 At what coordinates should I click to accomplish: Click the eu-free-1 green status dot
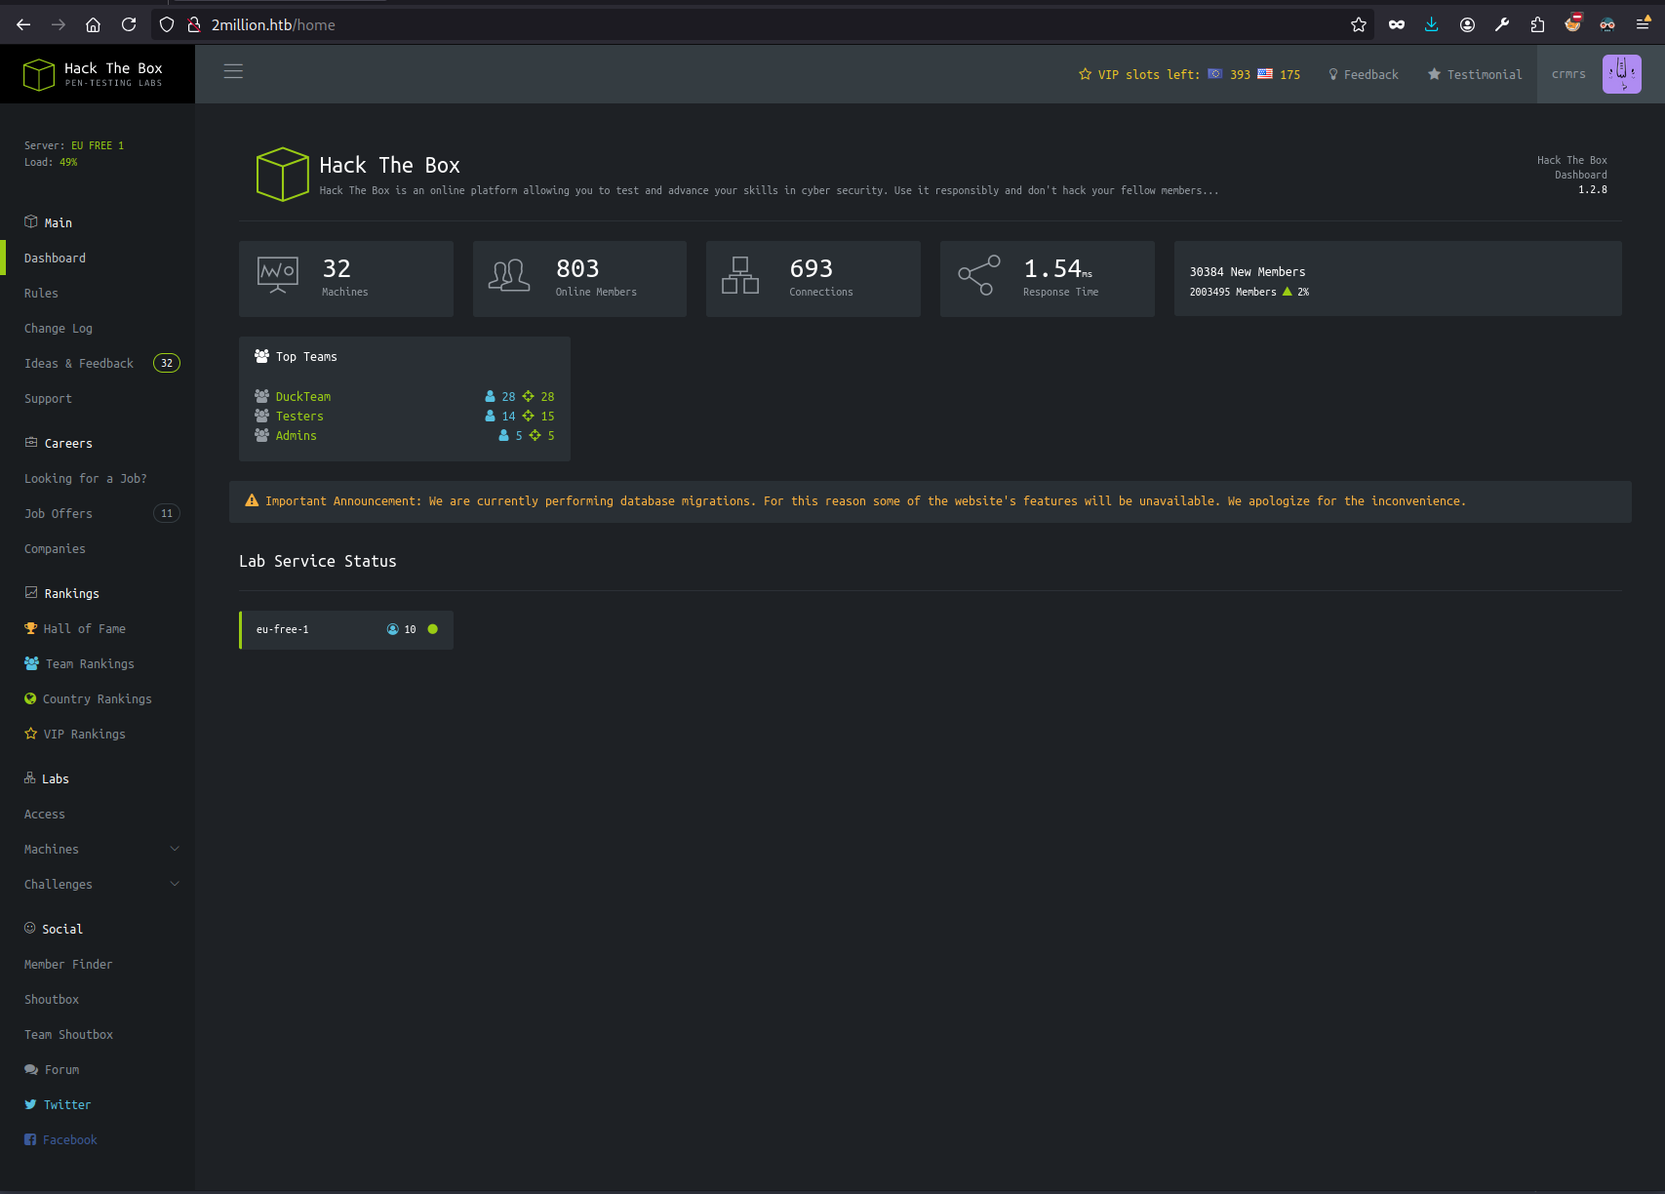click(433, 629)
